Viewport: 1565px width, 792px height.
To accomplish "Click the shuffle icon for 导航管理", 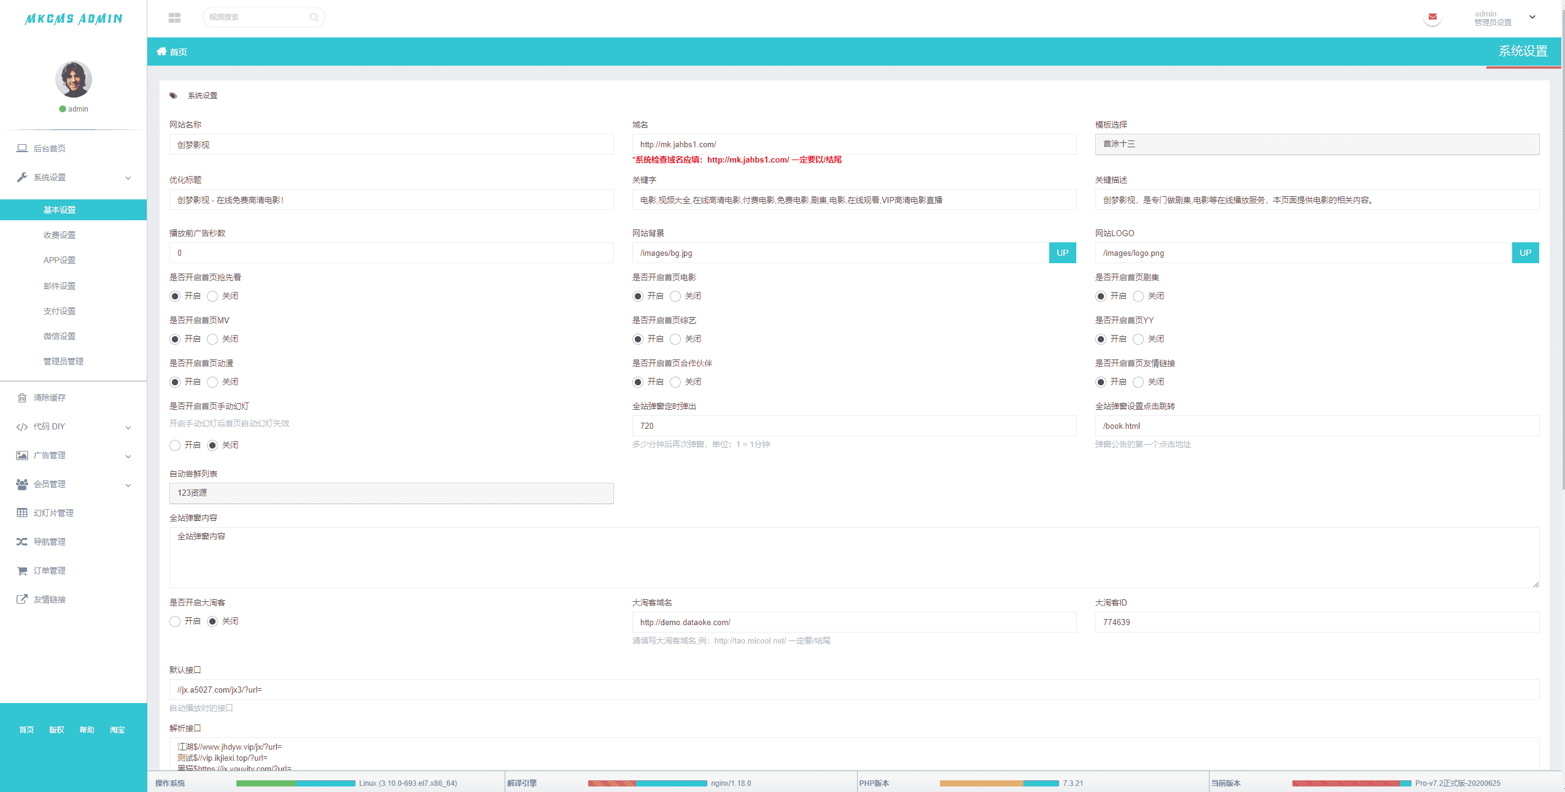I will [22, 542].
